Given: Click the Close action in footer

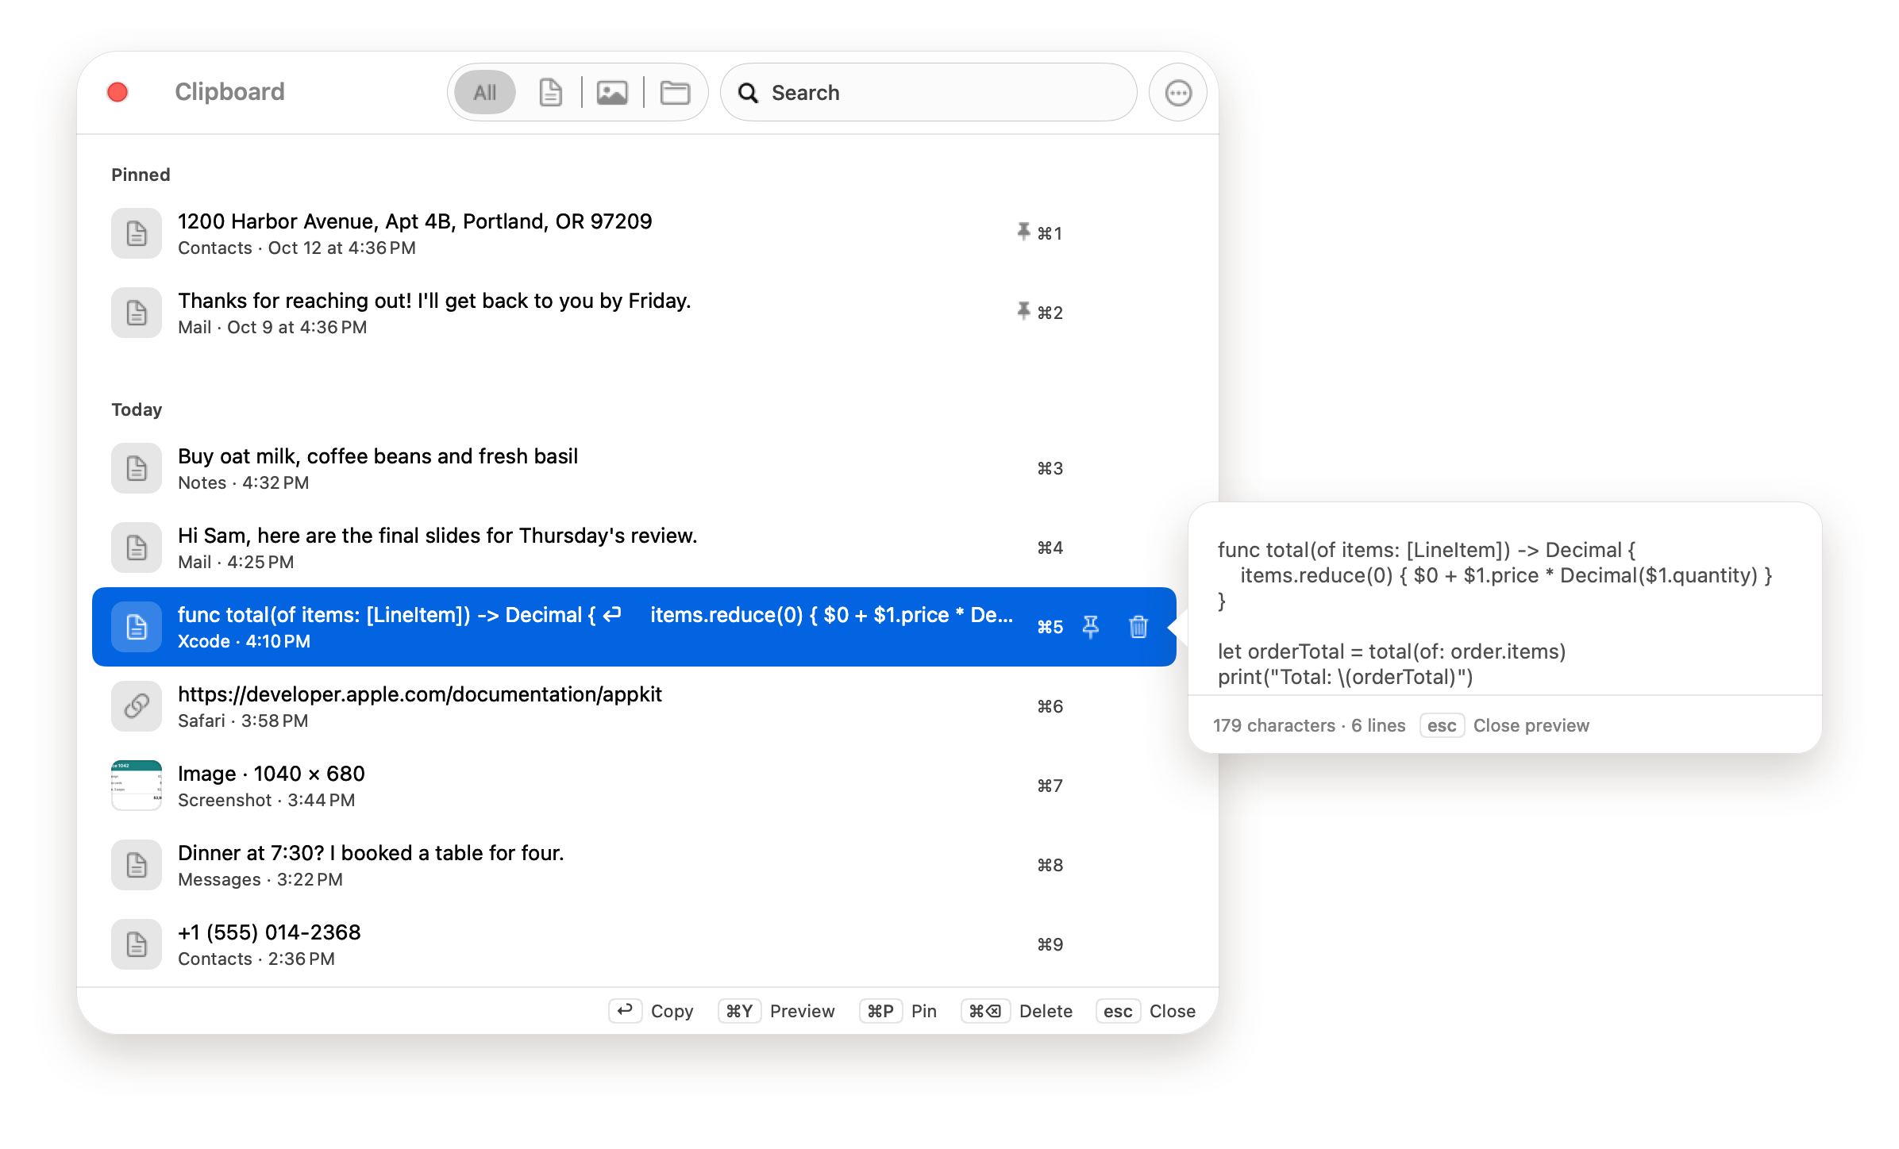Looking at the screenshot, I should pos(1172,1011).
